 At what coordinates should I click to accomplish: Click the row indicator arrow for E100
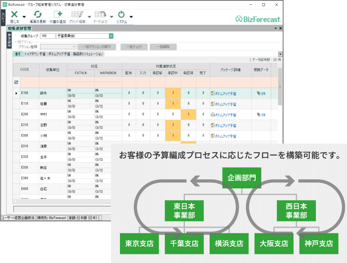click(x=16, y=93)
